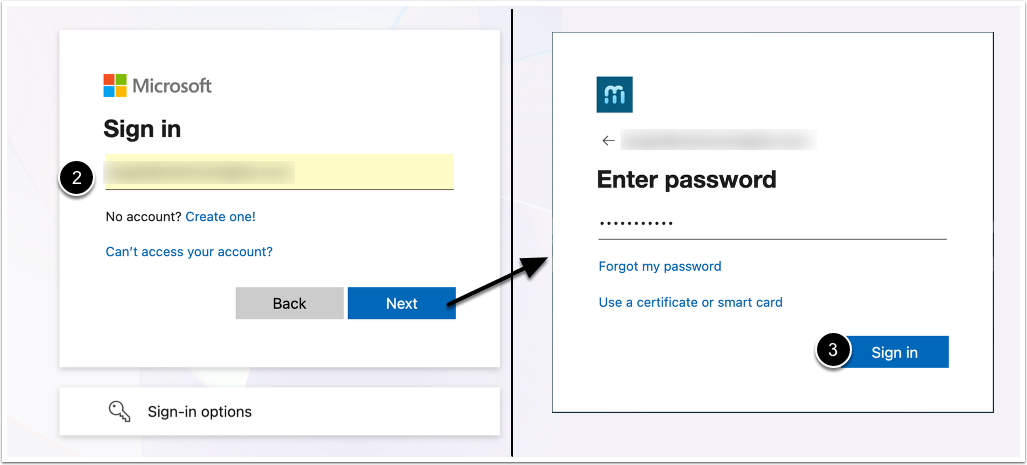The image size is (1027, 465).
Task: Choose "Use a certificate or smart card"
Action: click(x=690, y=302)
